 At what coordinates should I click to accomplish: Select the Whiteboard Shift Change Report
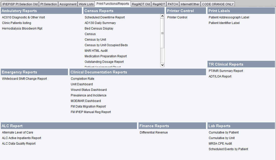[x=24, y=78]
